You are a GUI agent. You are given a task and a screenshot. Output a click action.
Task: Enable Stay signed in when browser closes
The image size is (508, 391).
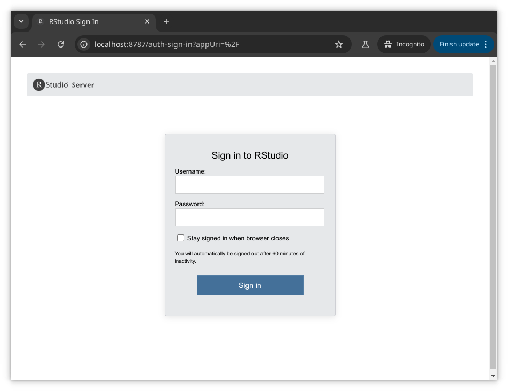pyautogui.click(x=180, y=238)
